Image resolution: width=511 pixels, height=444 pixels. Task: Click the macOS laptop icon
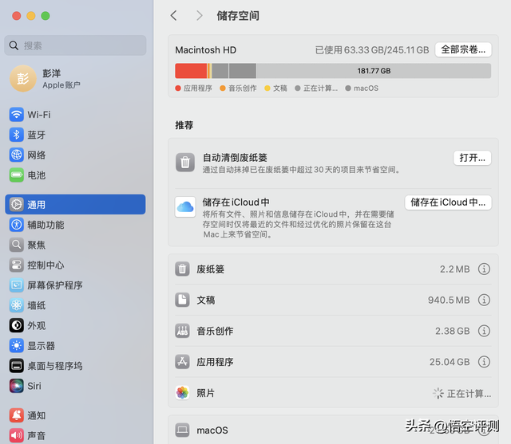(x=182, y=430)
